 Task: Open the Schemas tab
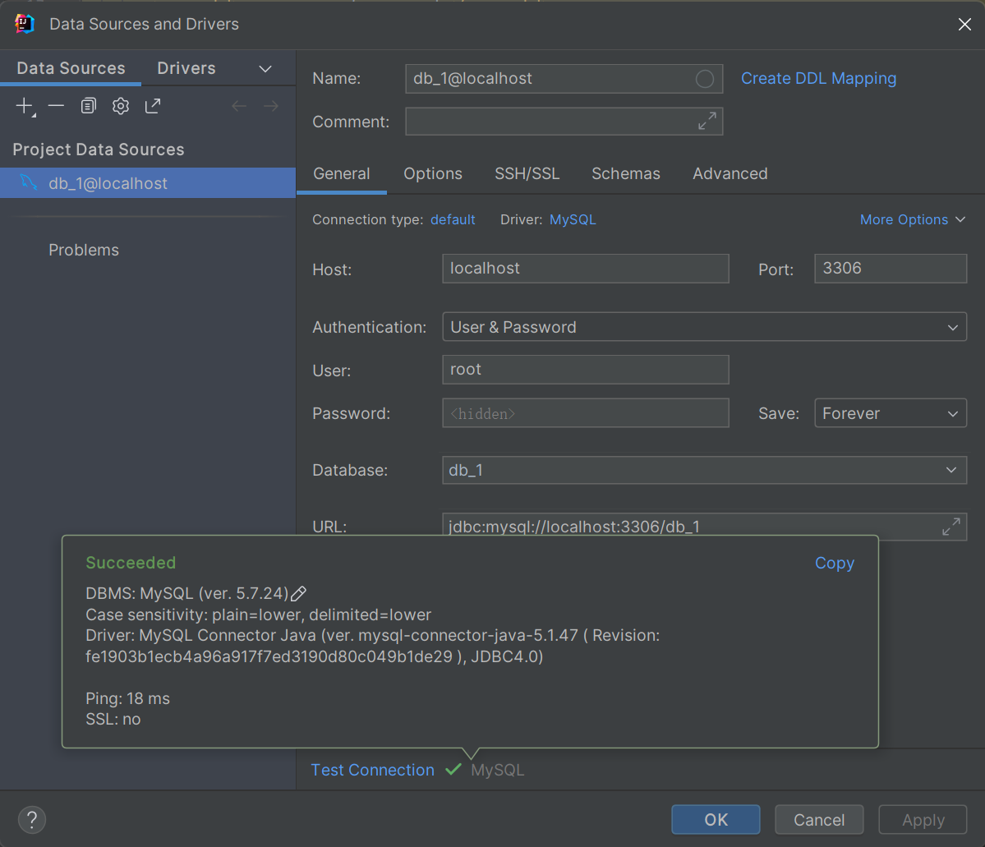[625, 173]
